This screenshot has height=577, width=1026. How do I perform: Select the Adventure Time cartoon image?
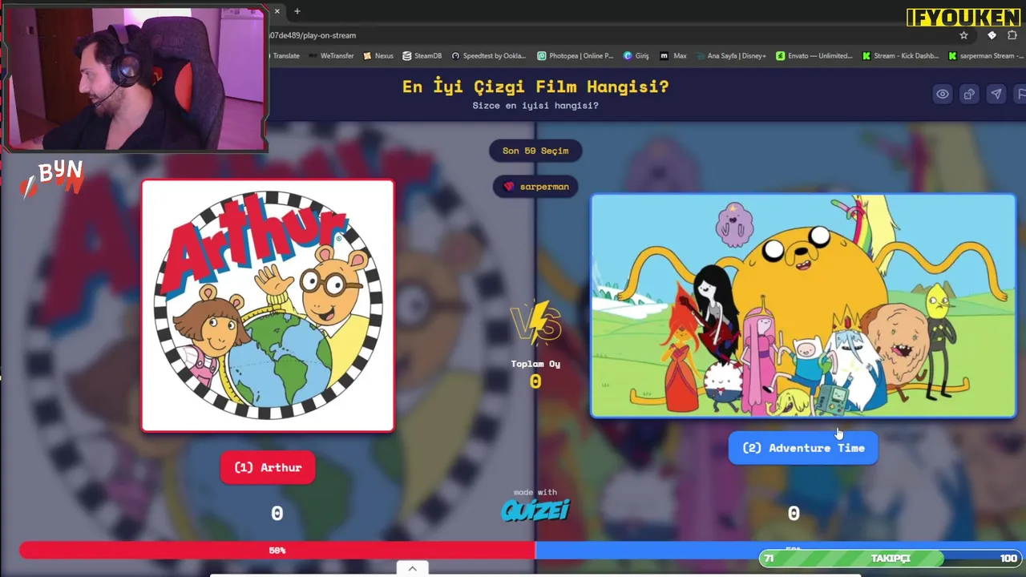pyautogui.click(x=803, y=305)
